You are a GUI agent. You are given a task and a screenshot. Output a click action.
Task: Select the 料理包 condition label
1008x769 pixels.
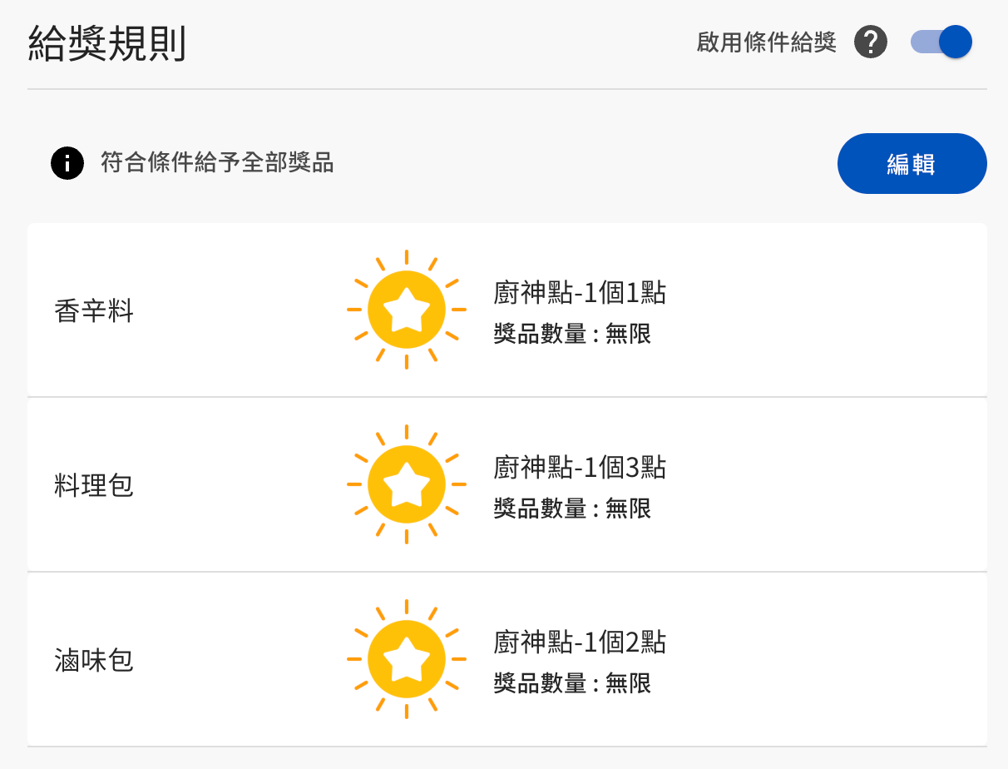click(x=94, y=485)
